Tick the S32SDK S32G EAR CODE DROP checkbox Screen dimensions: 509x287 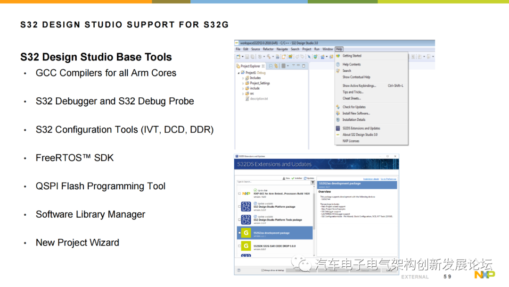pos(239,246)
